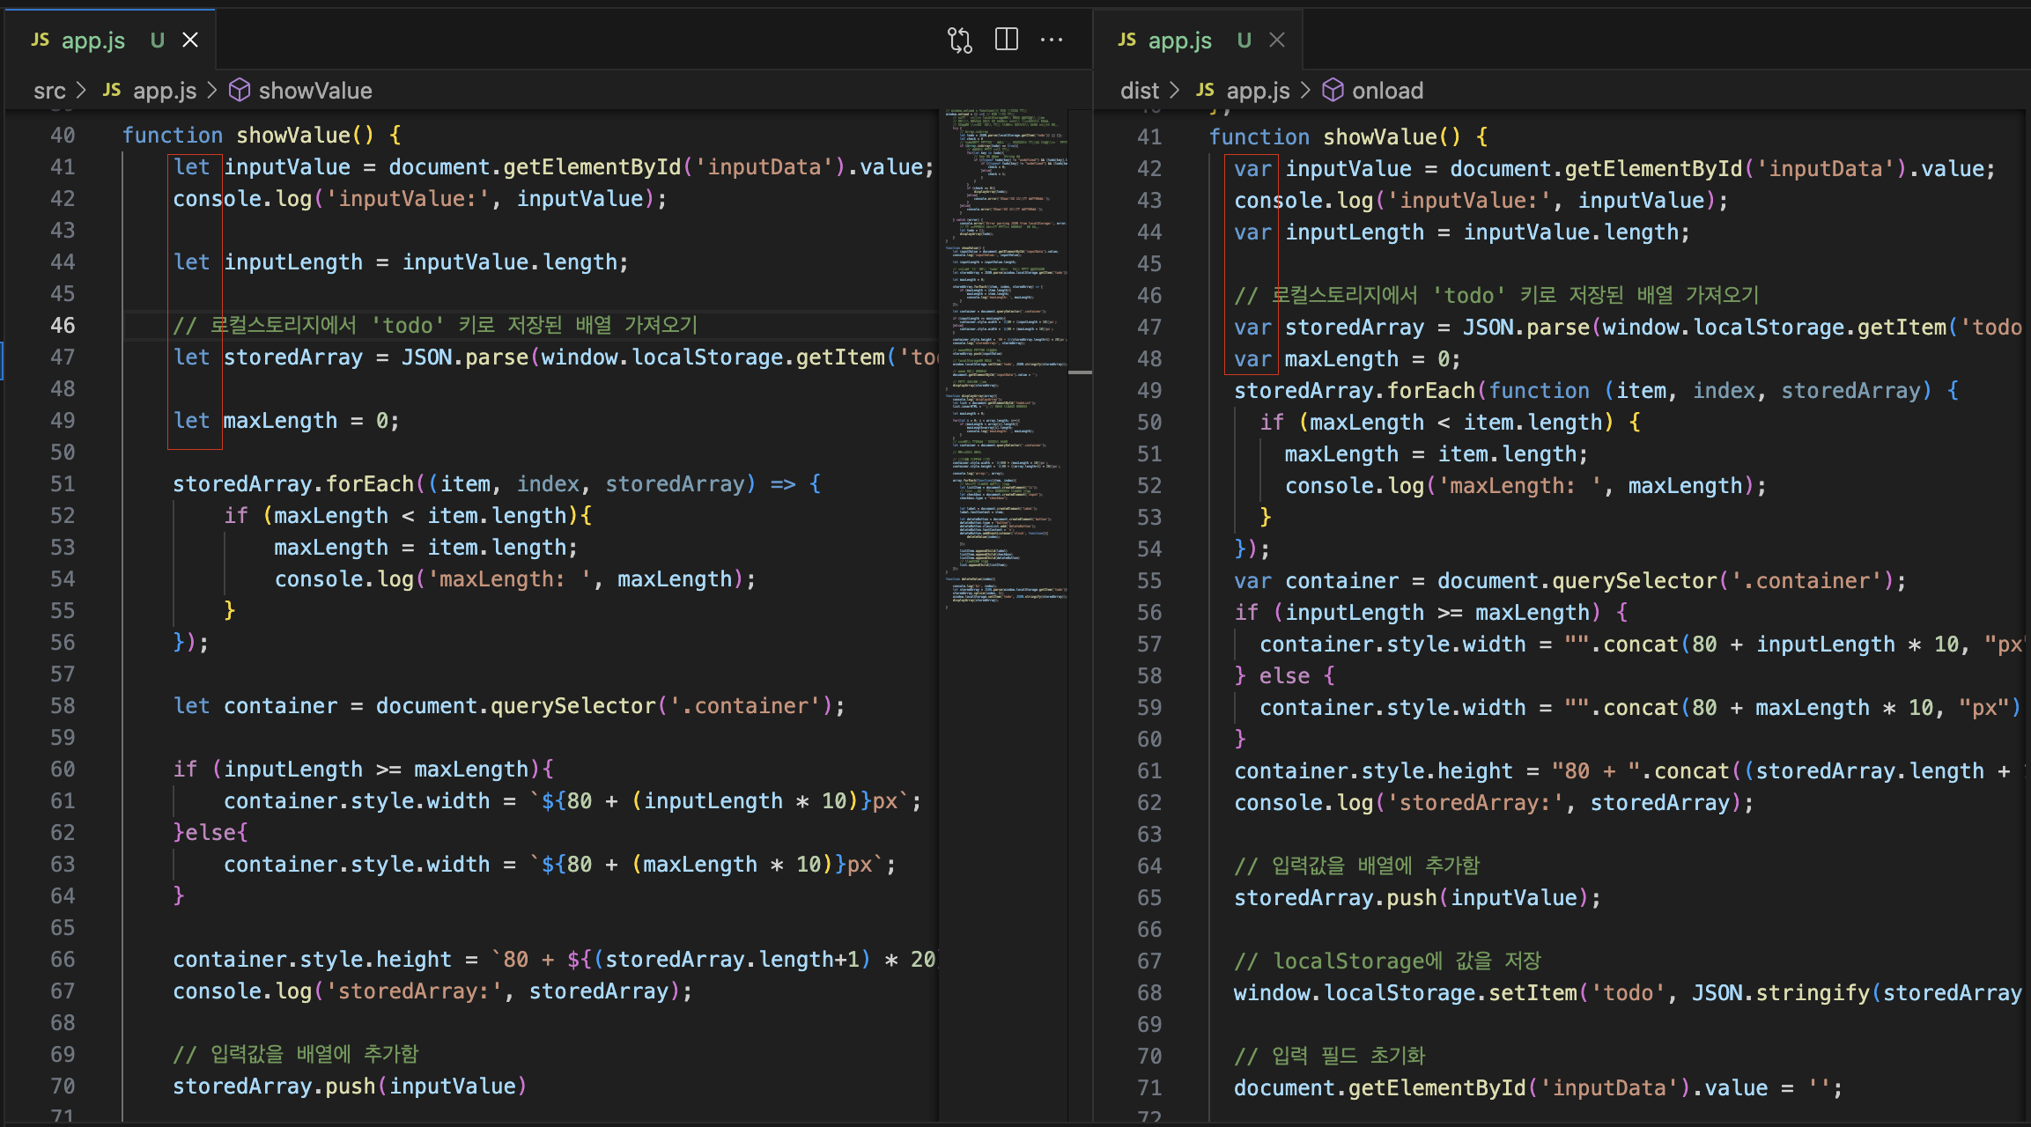Open the editor more actions ellipsis
2031x1127 pixels.
[1052, 40]
